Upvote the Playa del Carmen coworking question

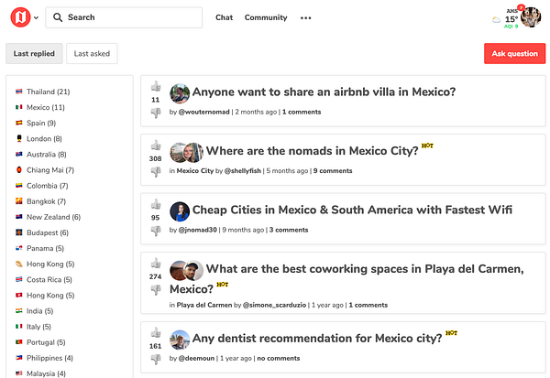(x=156, y=263)
